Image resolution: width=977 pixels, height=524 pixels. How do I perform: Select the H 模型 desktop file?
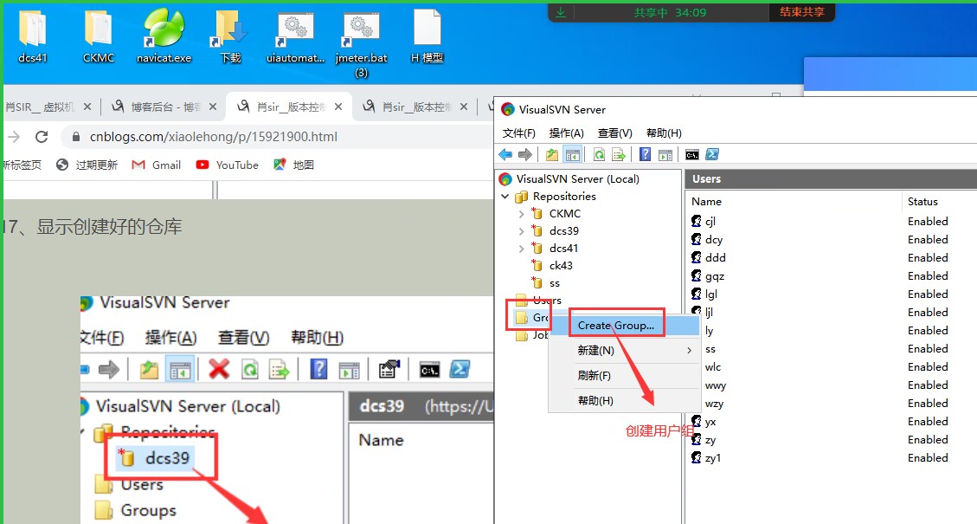(x=427, y=36)
